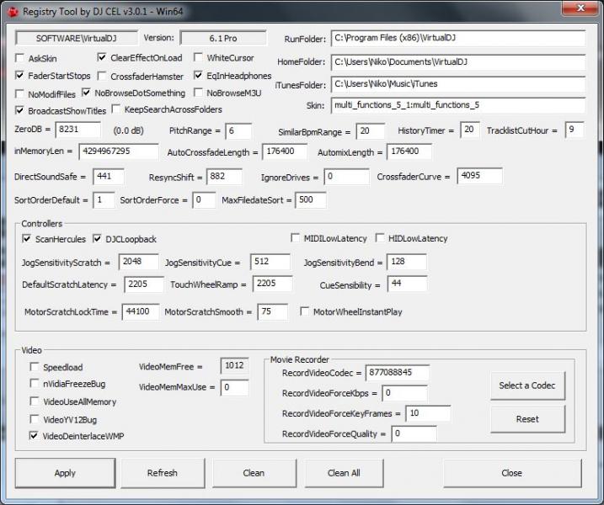This screenshot has height=505, width=604.
Task: Click the HomeFolder path field
Action: pyautogui.click(x=458, y=62)
